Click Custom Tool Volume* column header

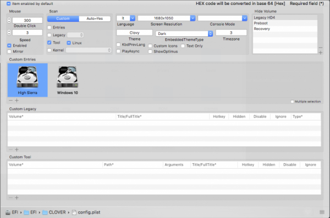pyautogui.click(x=55, y=165)
